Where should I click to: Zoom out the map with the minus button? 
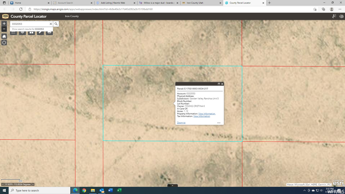[4, 29]
